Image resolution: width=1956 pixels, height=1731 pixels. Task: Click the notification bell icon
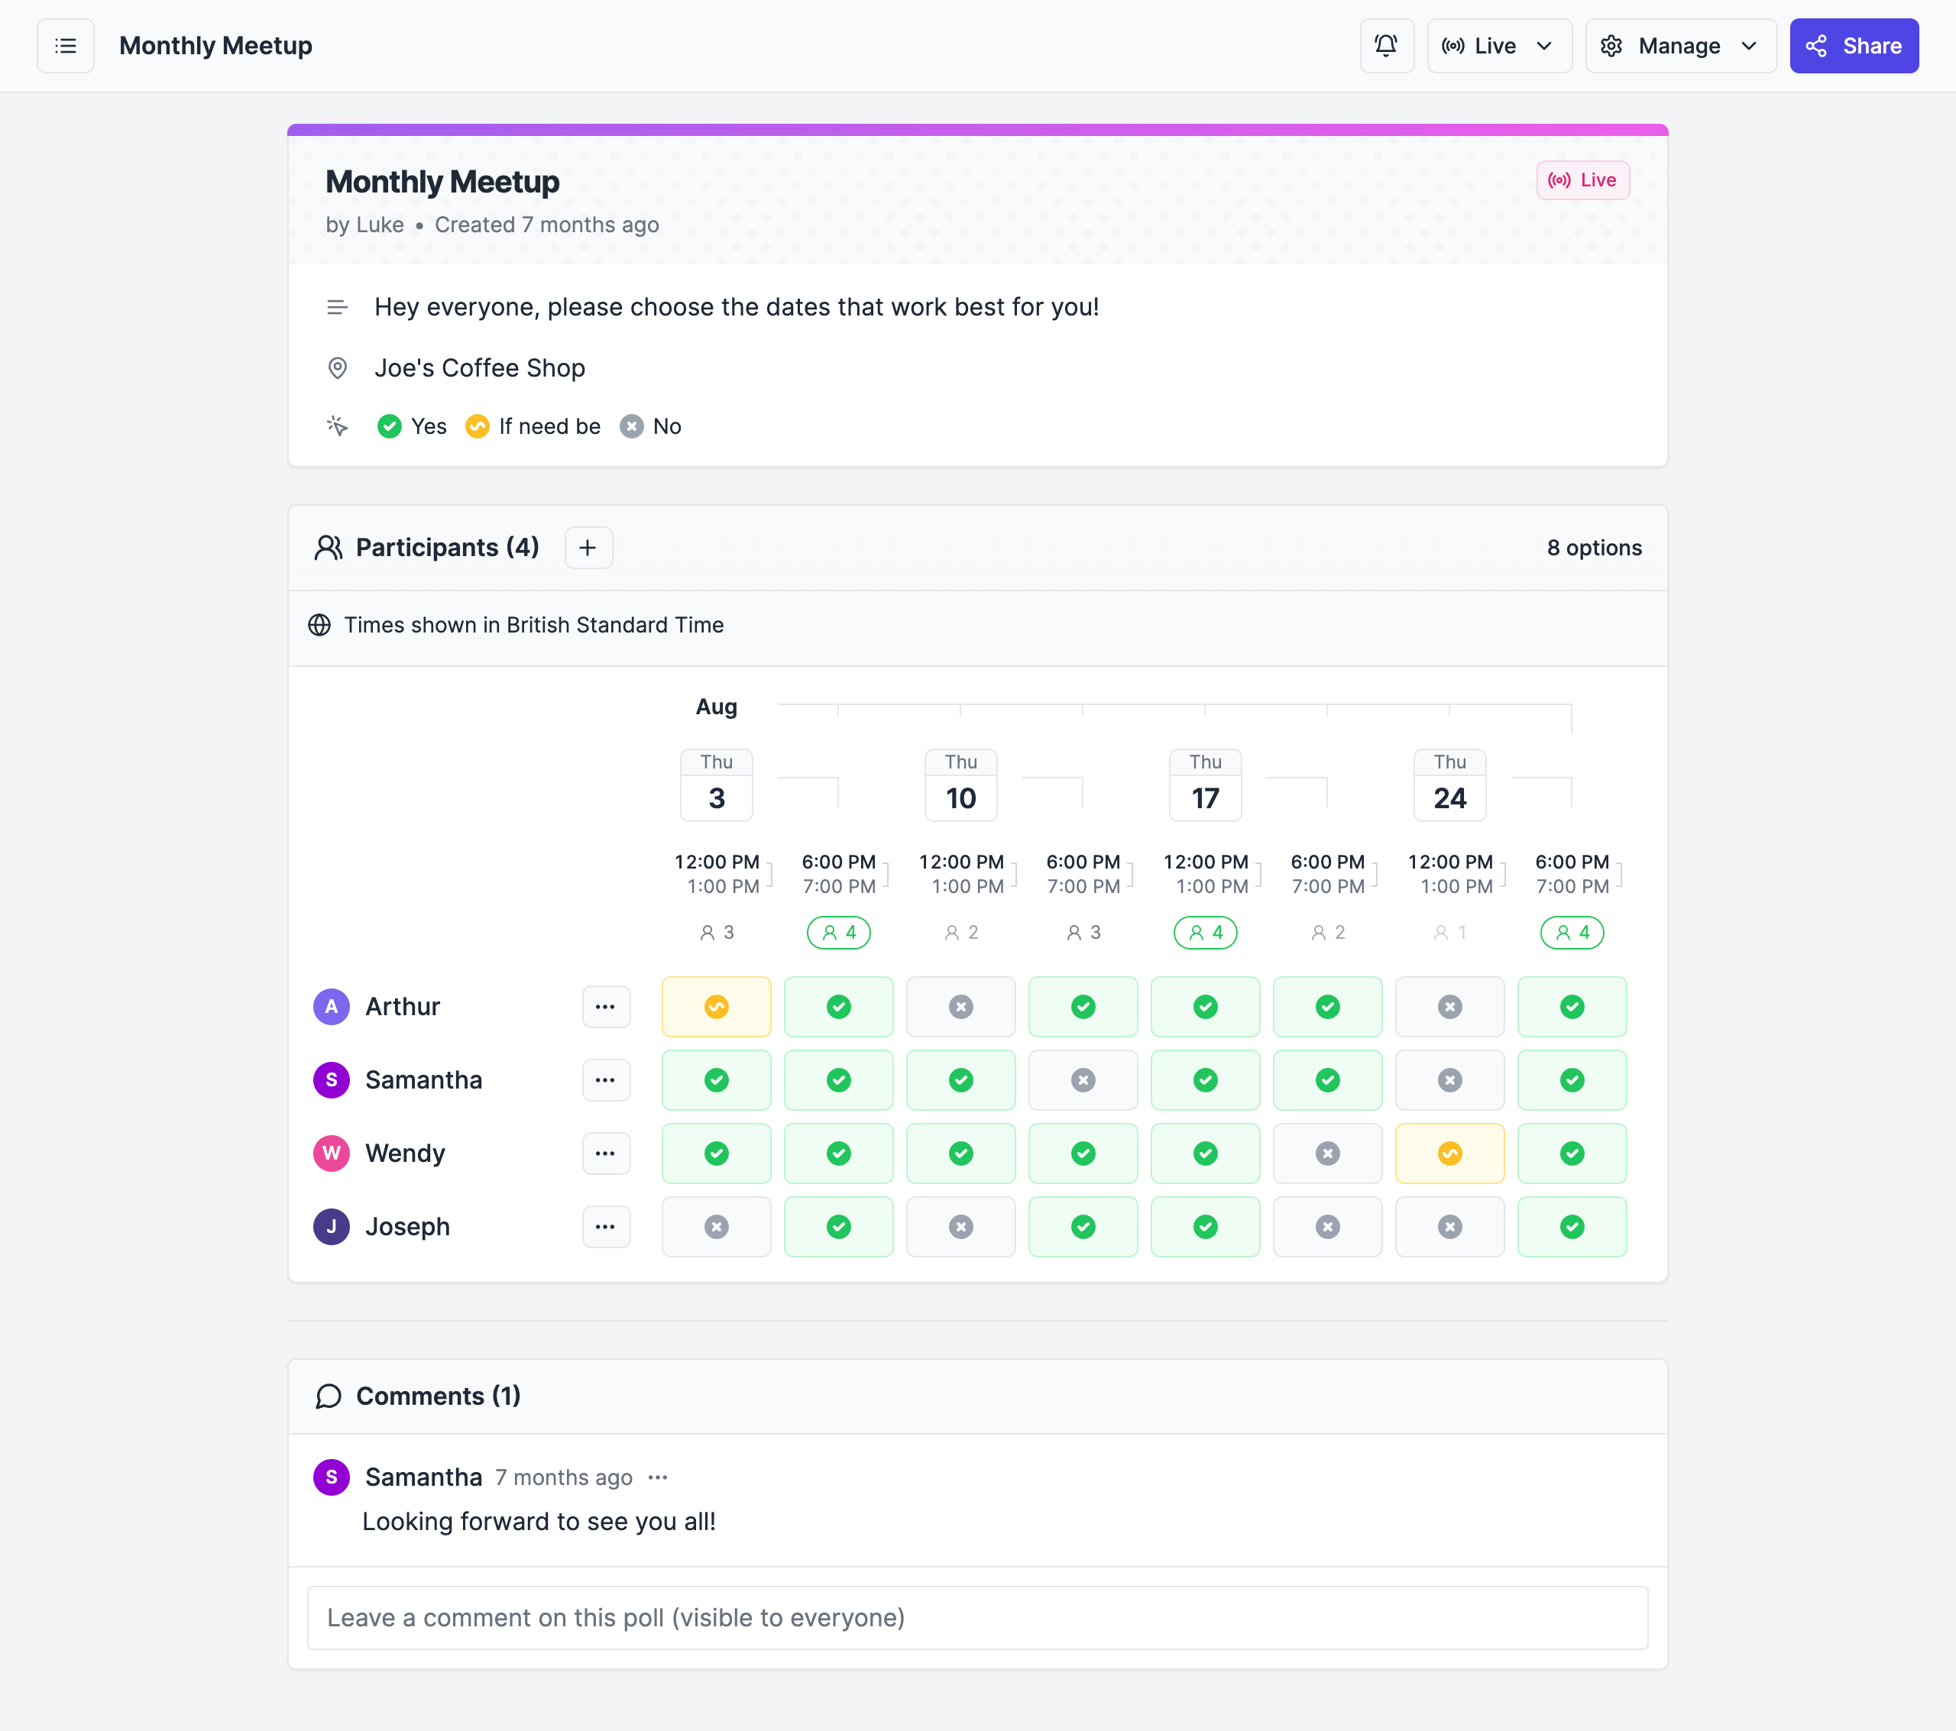(x=1386, y=45)
